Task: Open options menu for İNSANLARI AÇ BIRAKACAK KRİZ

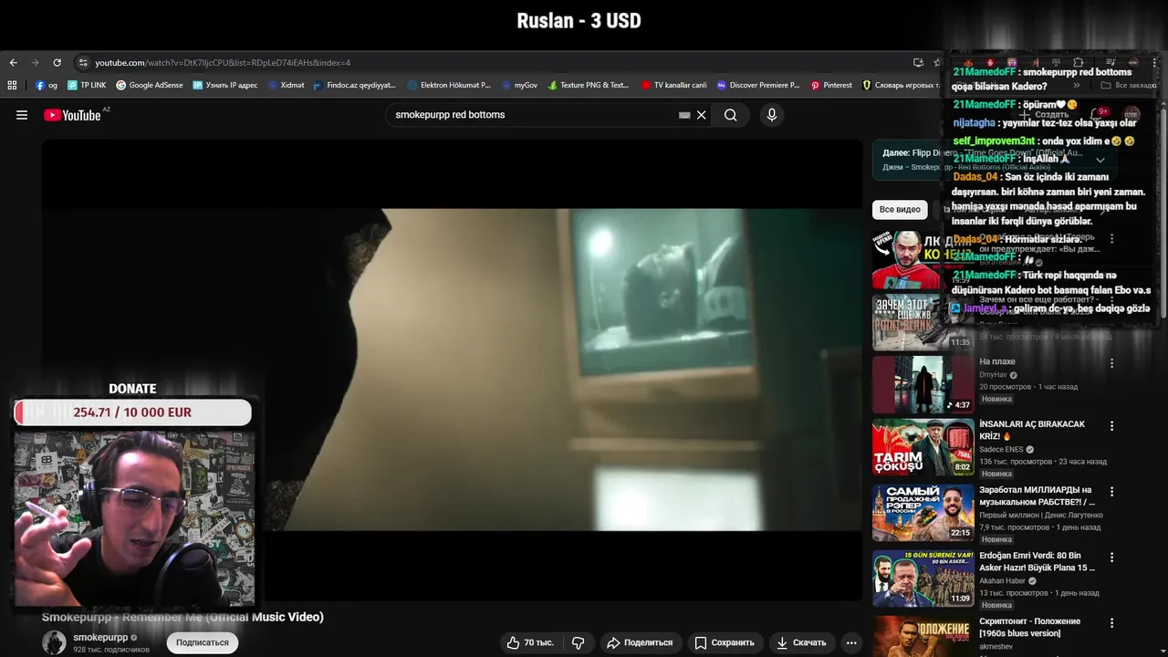Action: (1111, 426)
